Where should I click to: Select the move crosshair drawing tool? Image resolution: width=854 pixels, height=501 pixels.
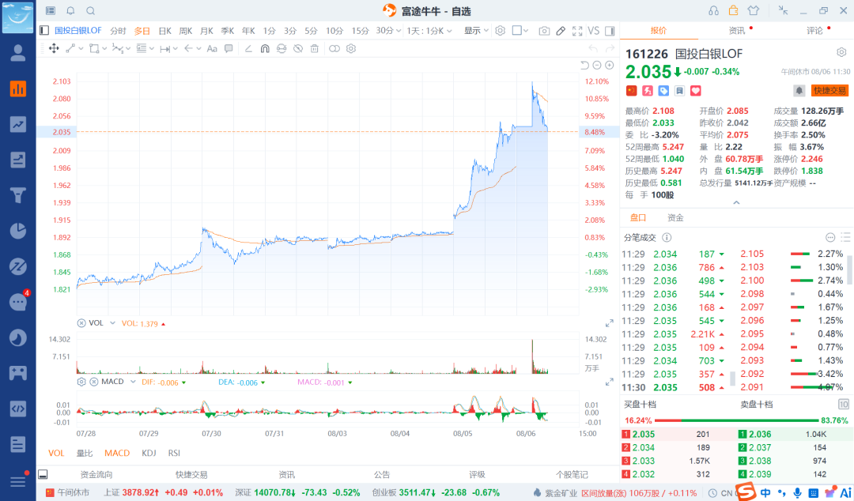coord(54,48)
